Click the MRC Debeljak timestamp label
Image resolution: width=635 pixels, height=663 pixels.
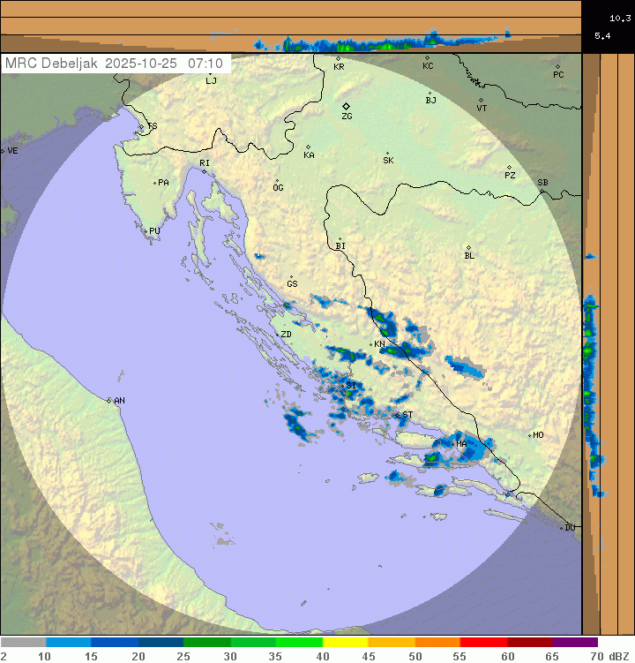115,64
